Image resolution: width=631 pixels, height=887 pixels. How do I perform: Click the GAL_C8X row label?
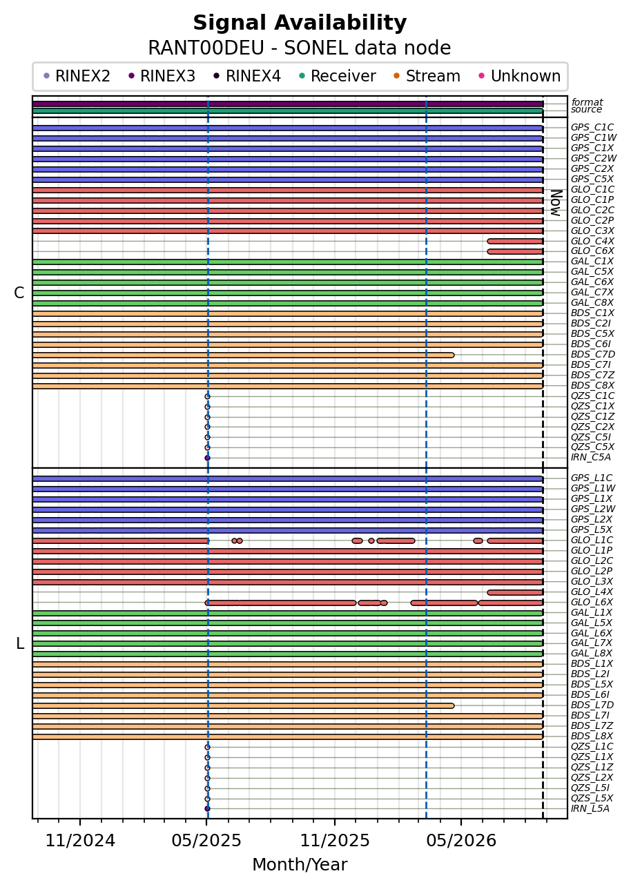[592, 303]
